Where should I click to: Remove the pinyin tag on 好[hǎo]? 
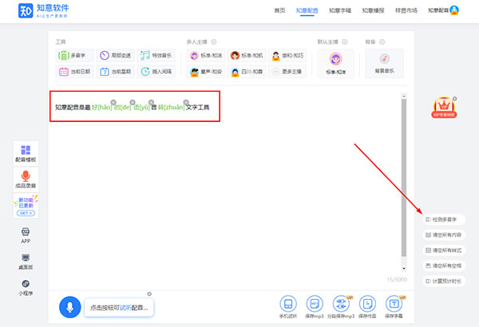coord(113,102)
